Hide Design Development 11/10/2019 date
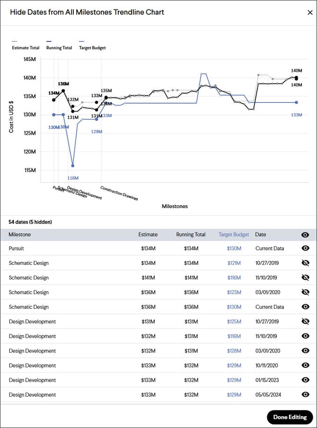Image resolution: width=317 pixels, height=428 pixels. pos(305,336)
